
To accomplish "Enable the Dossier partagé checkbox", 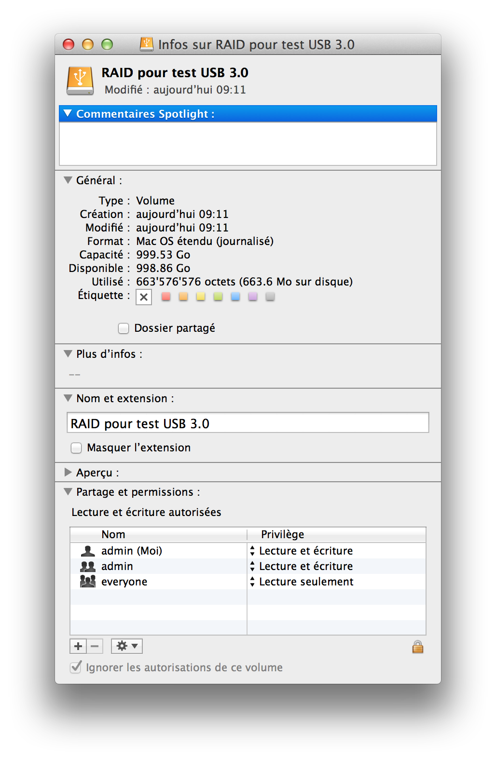I will tap(124, 328).
